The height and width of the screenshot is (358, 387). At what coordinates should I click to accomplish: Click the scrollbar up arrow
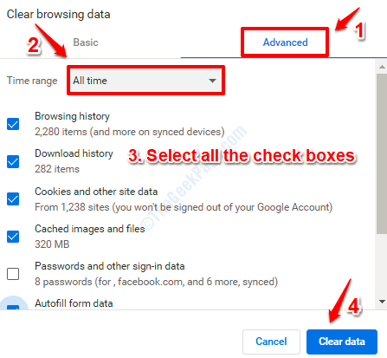(382, 67)
